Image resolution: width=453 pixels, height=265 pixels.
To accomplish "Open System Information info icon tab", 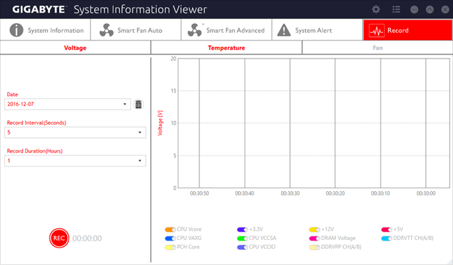I will 17,30.
